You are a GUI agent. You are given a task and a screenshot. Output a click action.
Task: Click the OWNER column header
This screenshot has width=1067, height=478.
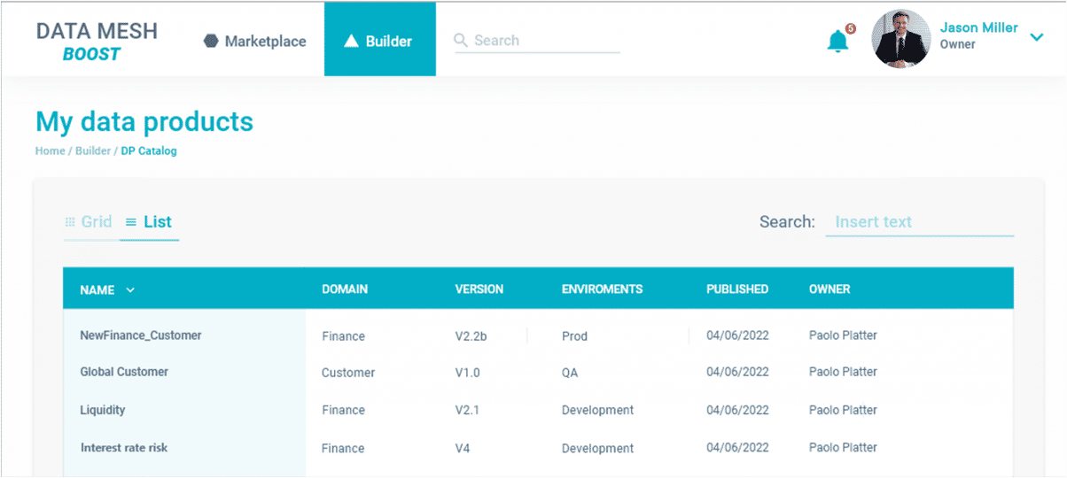coord(829,289)
